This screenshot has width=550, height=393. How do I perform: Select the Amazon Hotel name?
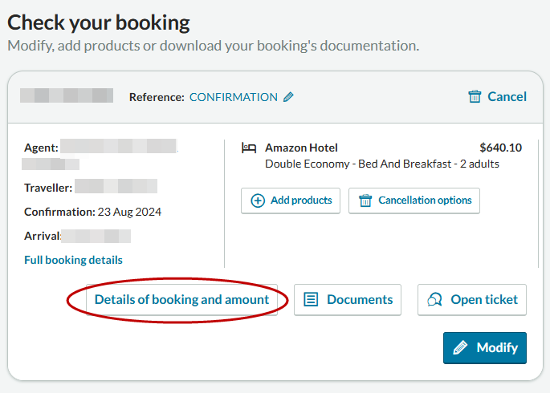[301, 148]
